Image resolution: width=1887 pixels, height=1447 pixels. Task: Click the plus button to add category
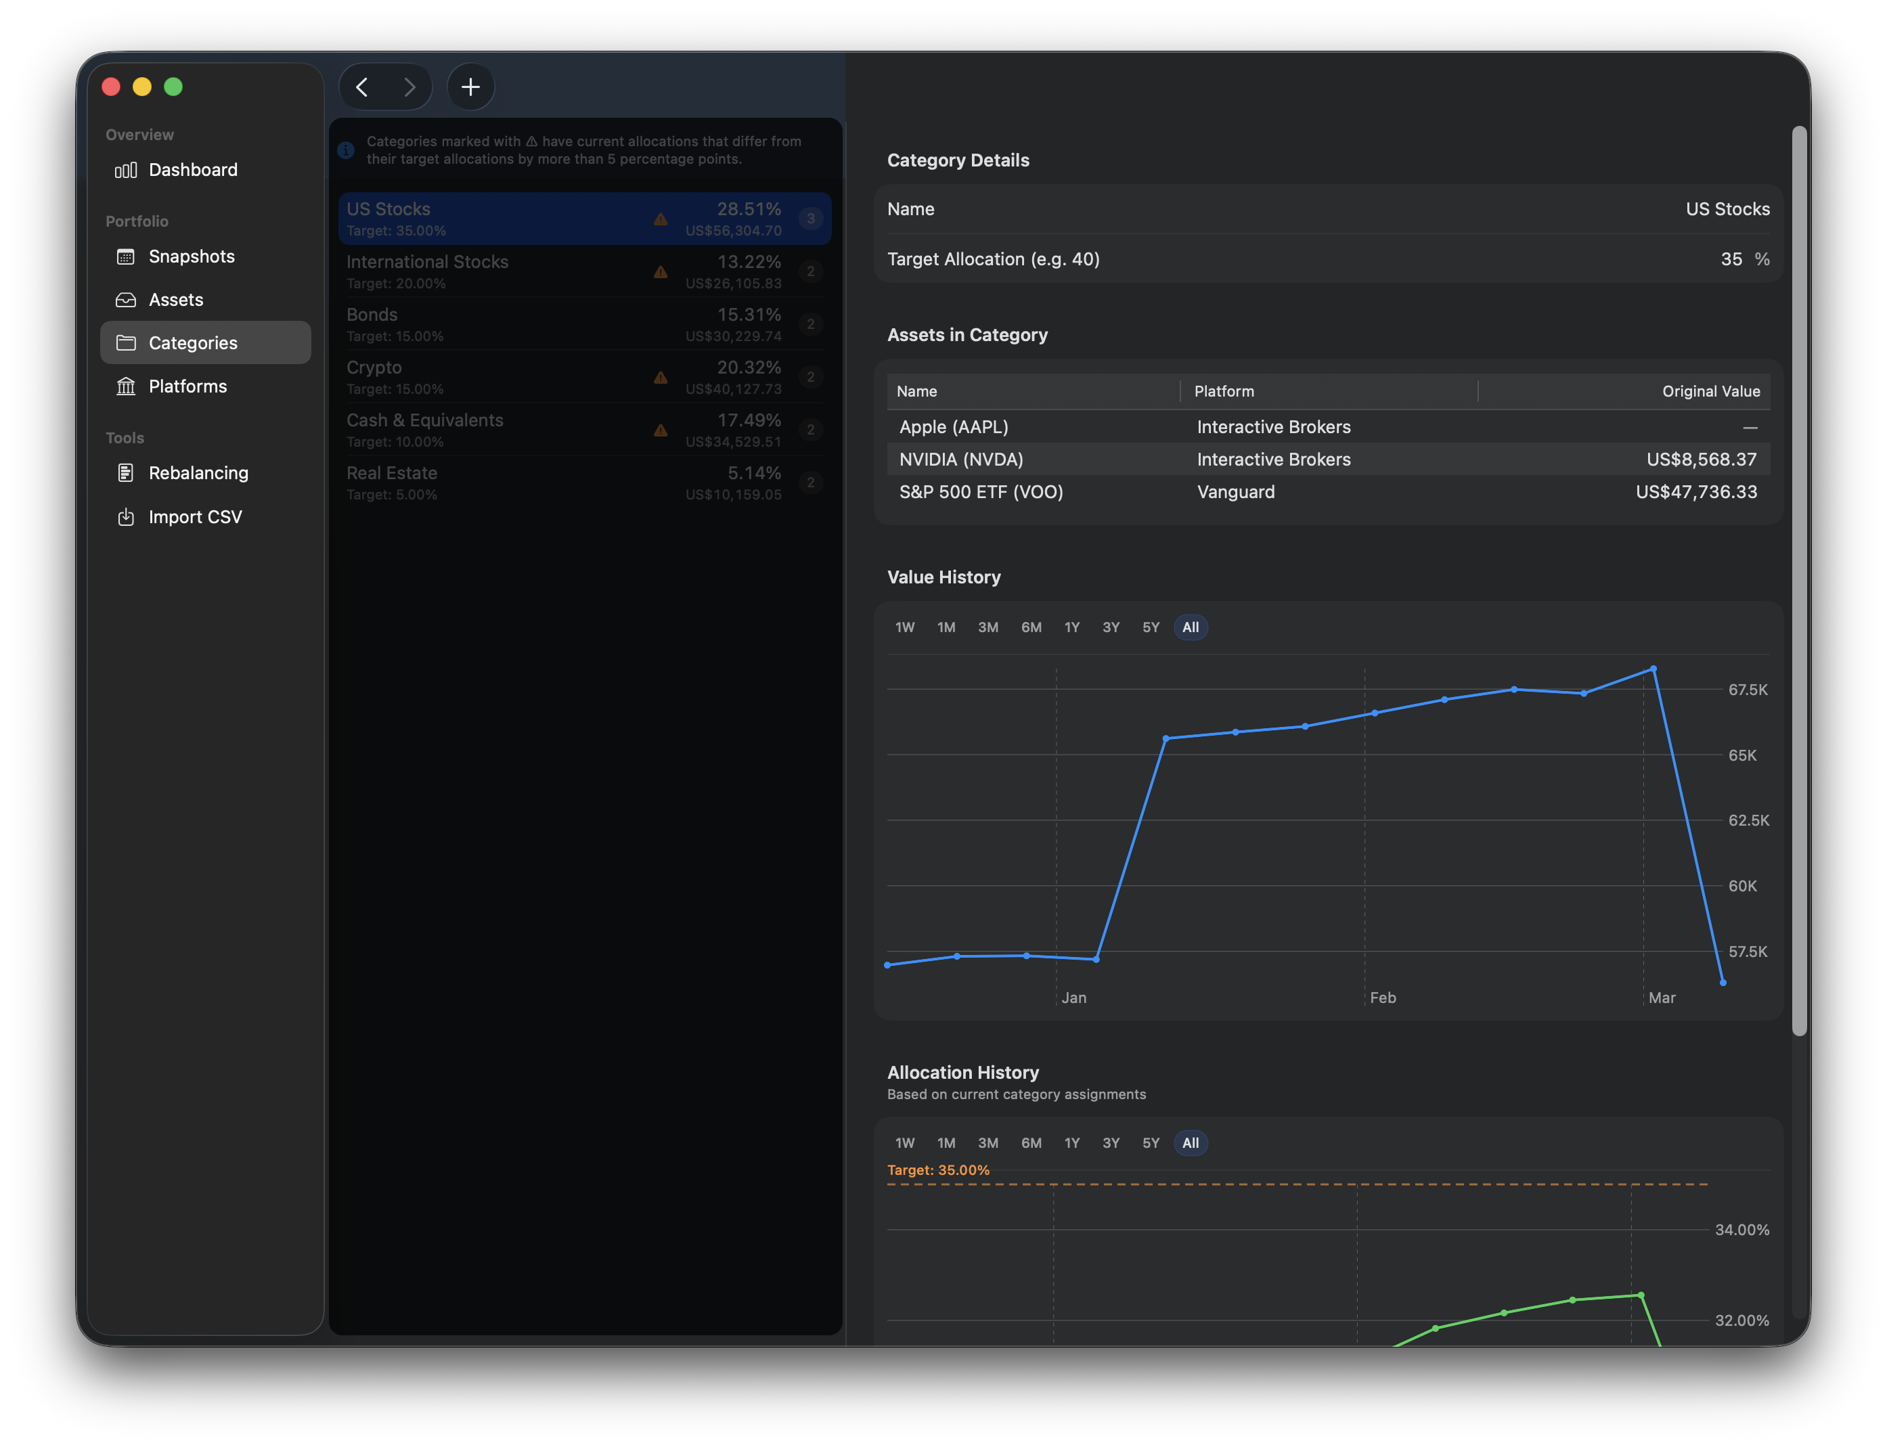[x=470, y=87]
